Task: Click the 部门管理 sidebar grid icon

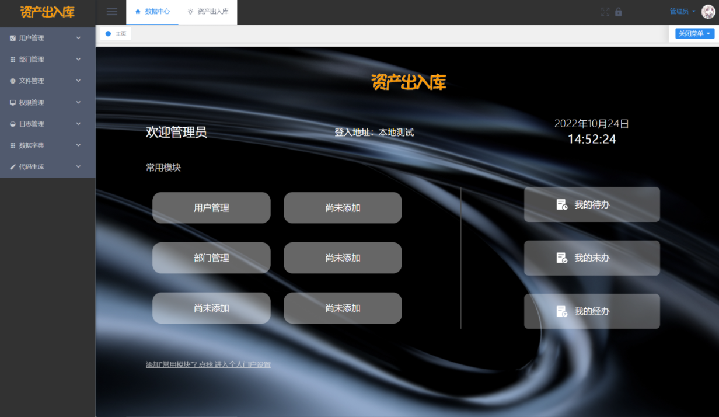Action: coord(13,60)
